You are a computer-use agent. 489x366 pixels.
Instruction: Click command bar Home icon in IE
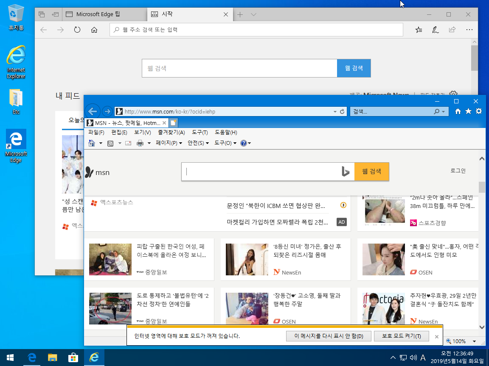(x=92, y=143)
